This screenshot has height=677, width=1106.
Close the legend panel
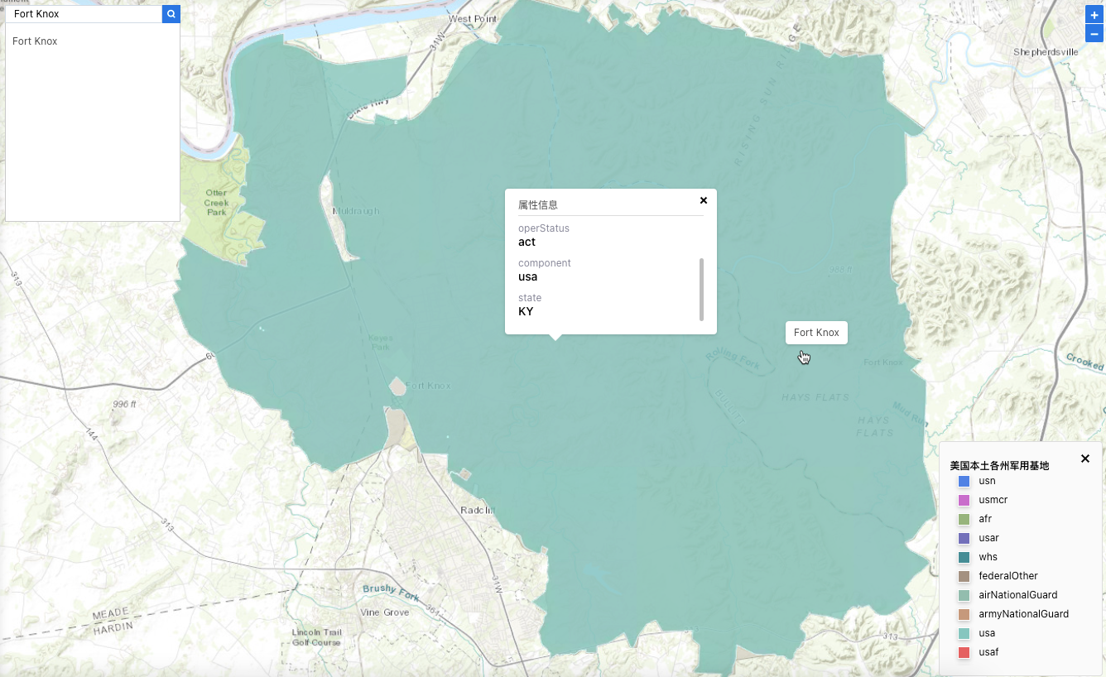[x=1085, y=459]
